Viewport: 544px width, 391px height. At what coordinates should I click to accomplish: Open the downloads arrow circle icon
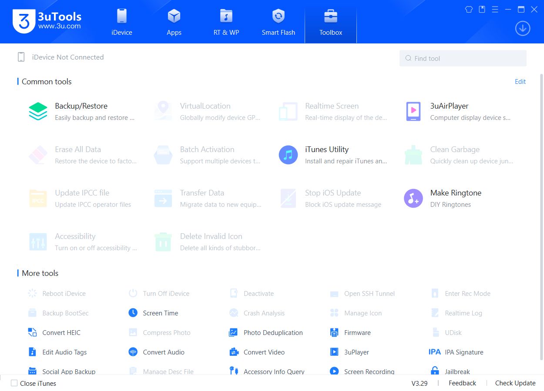[523, 29]
